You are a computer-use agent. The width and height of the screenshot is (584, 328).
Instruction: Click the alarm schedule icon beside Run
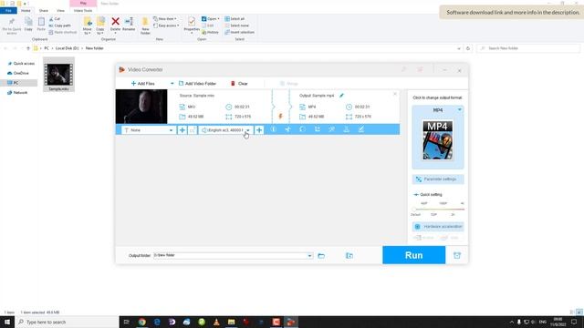457,255
